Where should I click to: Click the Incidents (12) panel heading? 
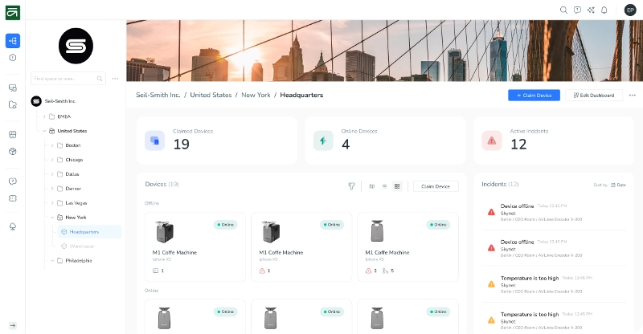pos(500,184)
